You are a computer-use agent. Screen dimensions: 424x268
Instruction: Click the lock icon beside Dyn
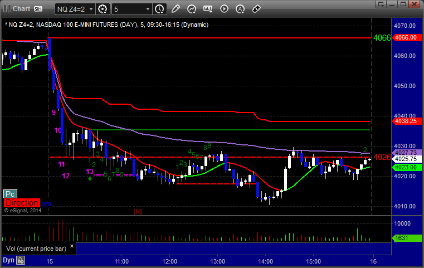click(x=21, y=260)
